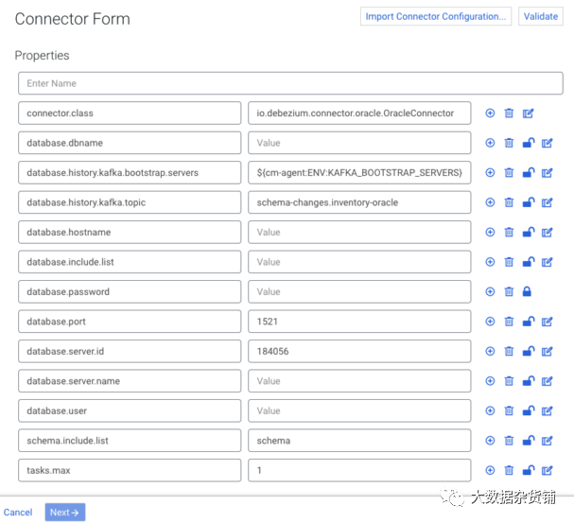Toggle the lock on database.password
This screenshot has height=523, width=574.
(x=528, y=291)
